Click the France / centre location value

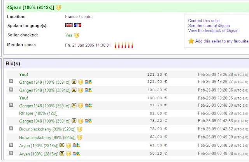pos(79,17)
